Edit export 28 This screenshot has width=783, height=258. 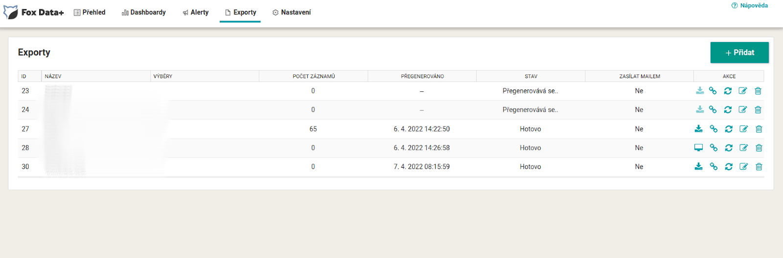coord(744,148)
